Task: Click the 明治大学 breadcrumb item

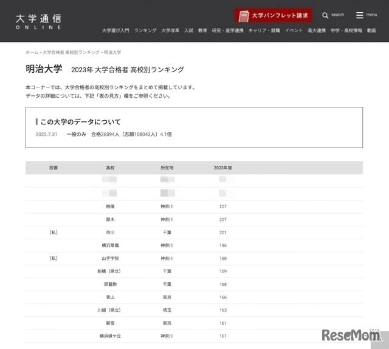Action: (x=112, y=52)
